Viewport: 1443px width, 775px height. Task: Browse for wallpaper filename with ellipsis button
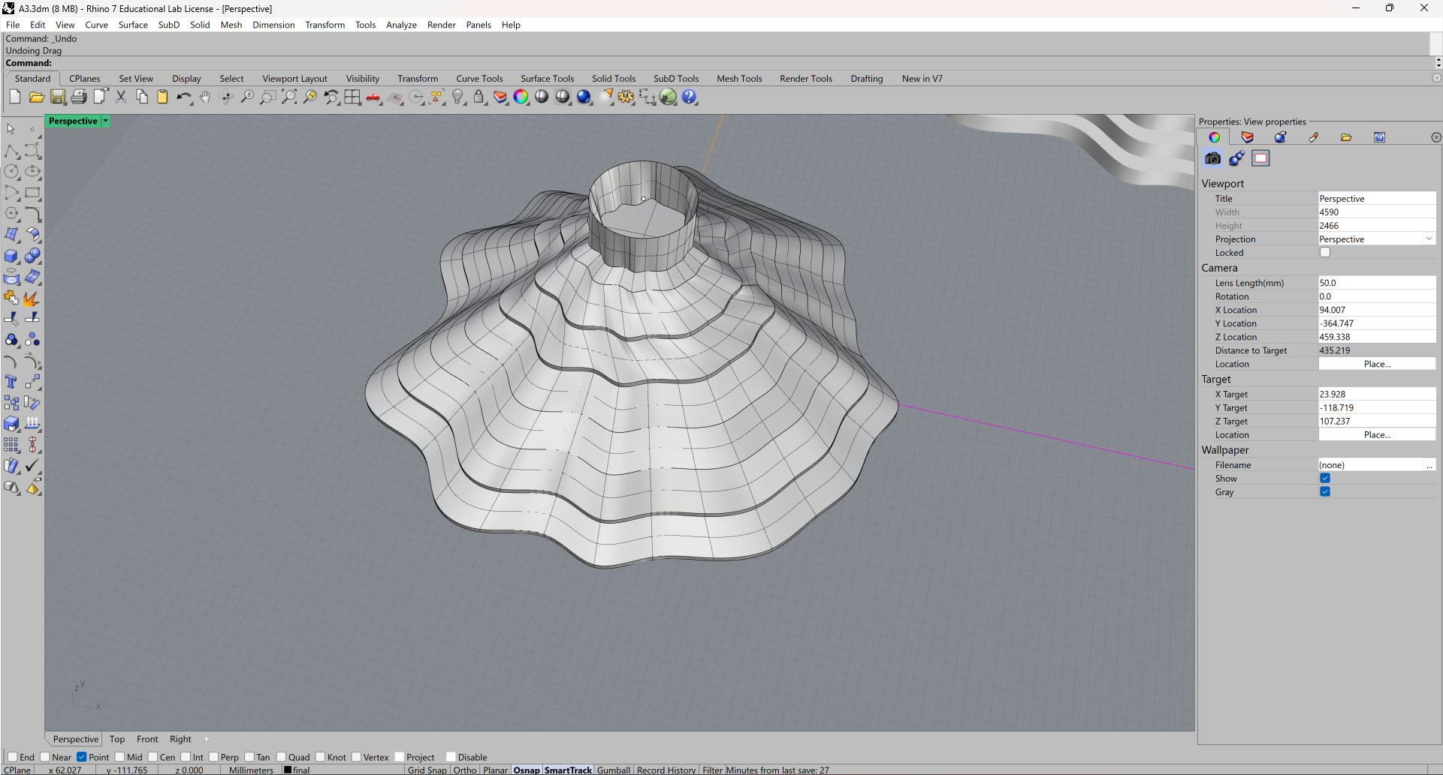tap(1429, 465)
